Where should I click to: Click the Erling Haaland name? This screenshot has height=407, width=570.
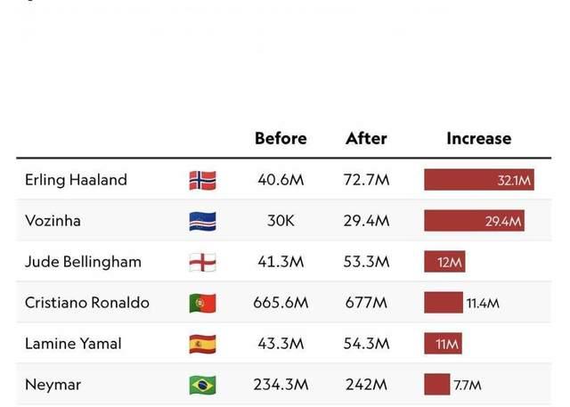click(x=76, y=180)
